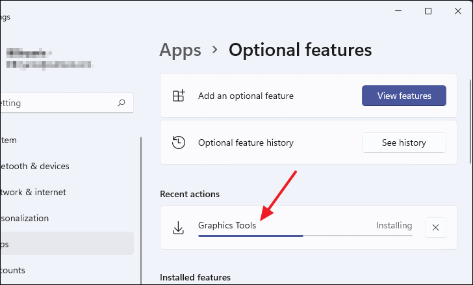Click the Optional feature history clock icon

tap(179, 142)
